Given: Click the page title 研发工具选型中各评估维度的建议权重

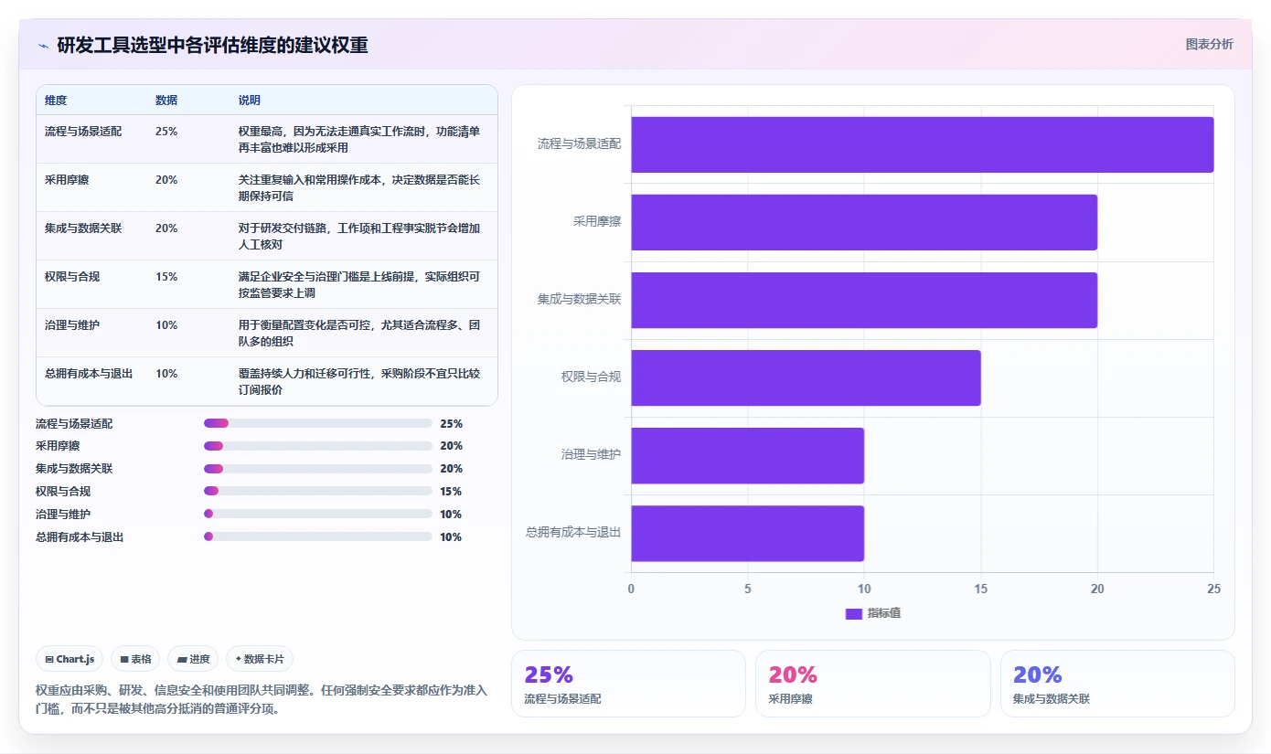Looking at the screenshot, I should (x=212, y=45).
